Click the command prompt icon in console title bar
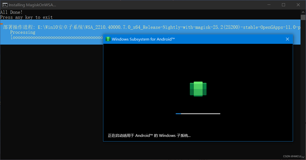The image size is (306, 160). click(5, 5)
